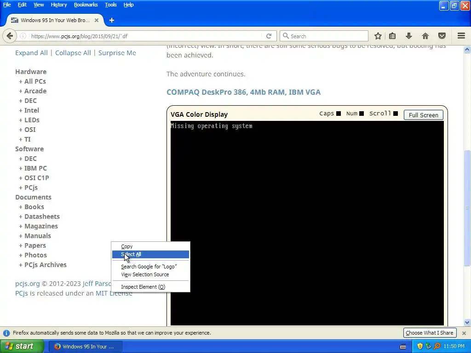Image resolution: width=471 pixels, height=353 pixels.
Task: Click the notification info icon
Action: [6, 333]
